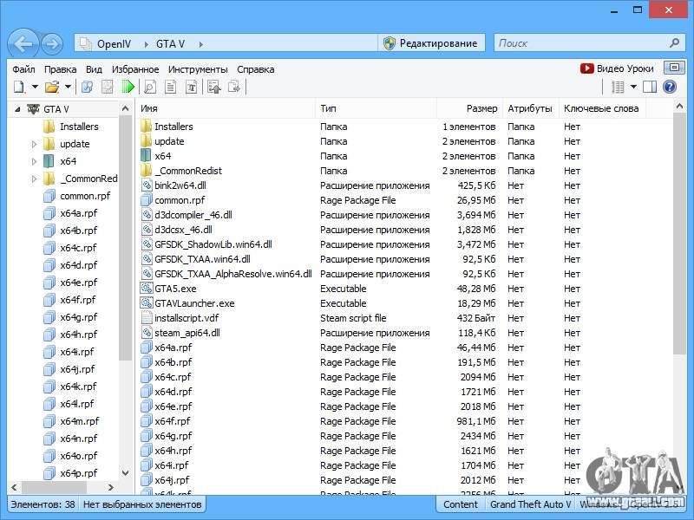Click the back navigation arrow

click(x=23, y=43)
